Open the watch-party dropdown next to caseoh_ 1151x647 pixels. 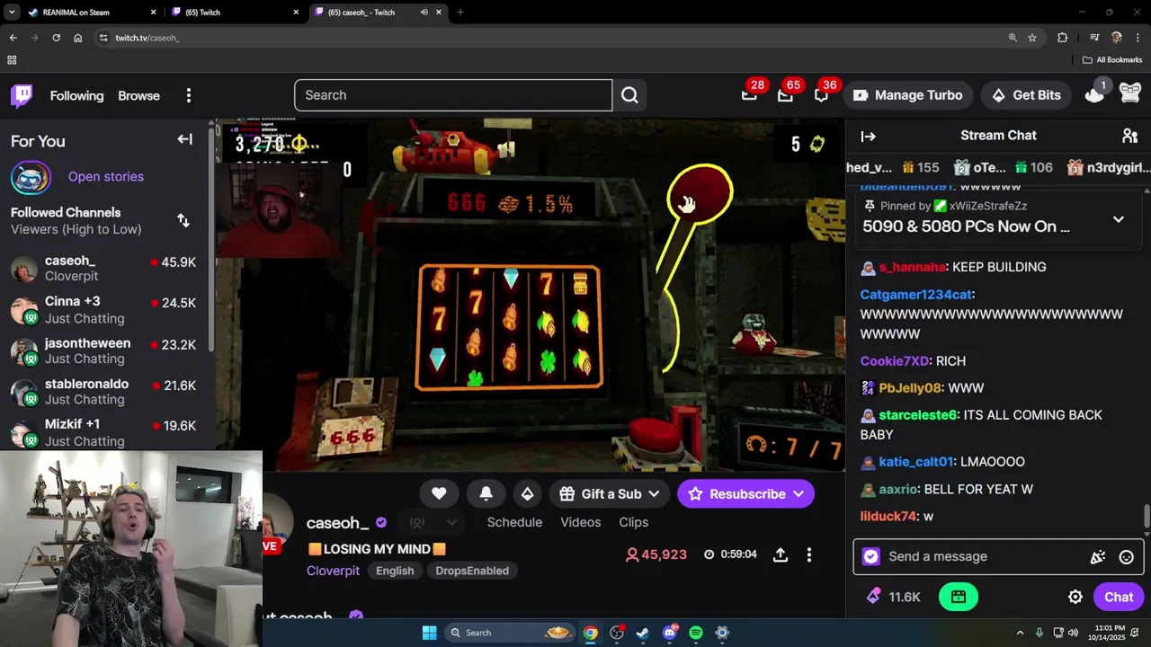451,523
